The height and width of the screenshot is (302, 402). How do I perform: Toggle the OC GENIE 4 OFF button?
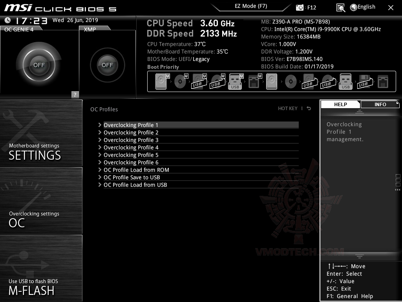pyautogui.click(x=39, y=65)
